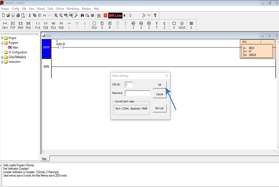Click the New file icon in toolbar
The image size is (279, 187).
tap(3, 15)
